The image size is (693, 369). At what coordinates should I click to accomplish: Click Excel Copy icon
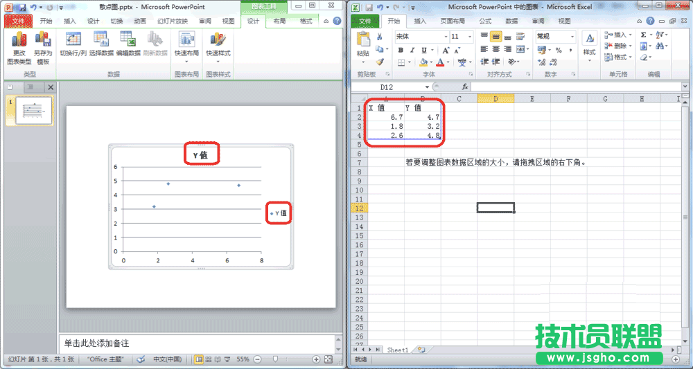pyautogui.click(x=379, y=49)
